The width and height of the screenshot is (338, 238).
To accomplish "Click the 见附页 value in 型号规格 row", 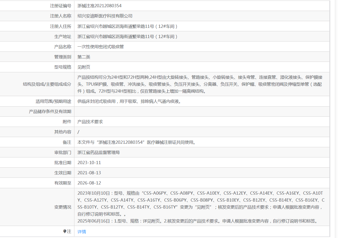I will [x=84, y=67].
